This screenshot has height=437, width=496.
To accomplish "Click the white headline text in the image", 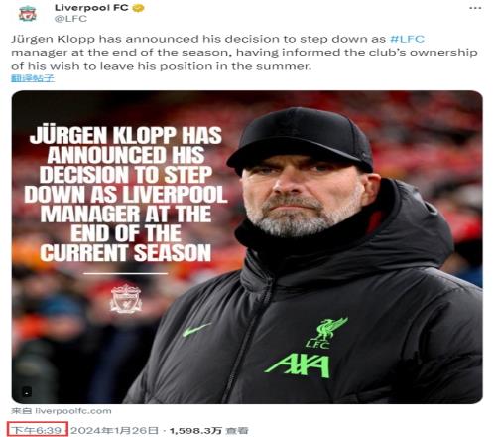I will 126,195.
